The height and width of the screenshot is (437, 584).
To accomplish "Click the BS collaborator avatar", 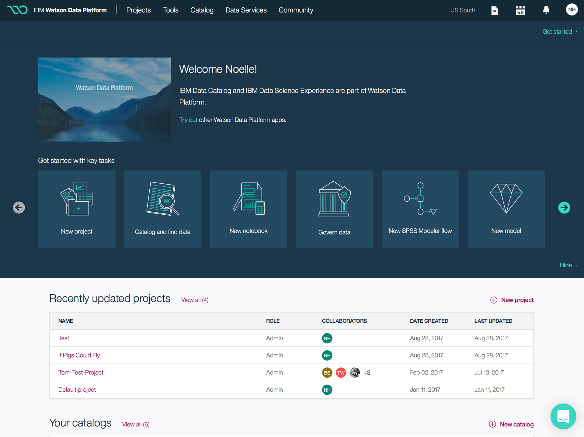I will 327,373.
